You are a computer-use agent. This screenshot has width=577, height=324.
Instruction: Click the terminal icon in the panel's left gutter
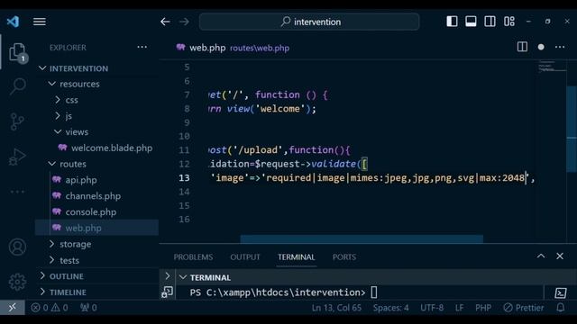coord(167,292)
